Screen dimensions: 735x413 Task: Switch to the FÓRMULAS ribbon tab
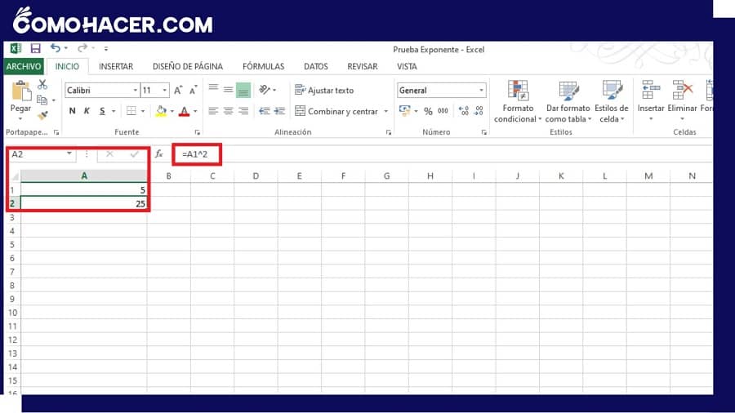[x=263, y=67]
